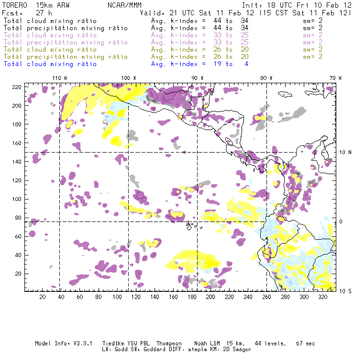354x354 pixels.
Task: Click the "90 W" longitude label
Action: (198, 77)
